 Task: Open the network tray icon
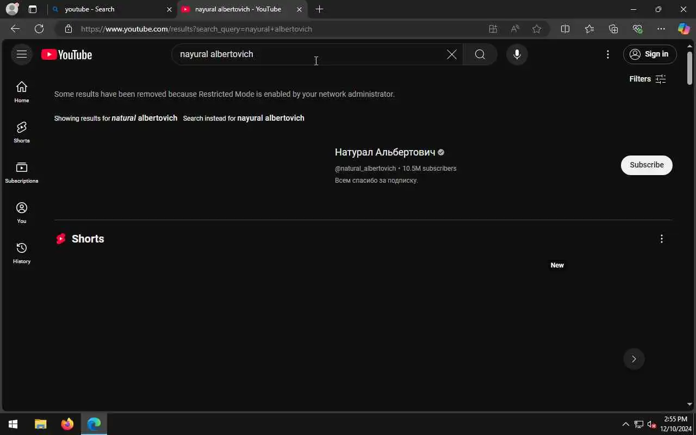(639, 424)
